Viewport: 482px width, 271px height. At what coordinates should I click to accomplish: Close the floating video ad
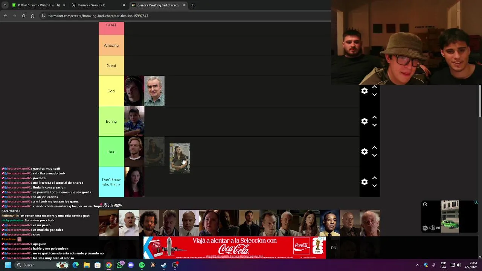pyautogui.click(x=425, y=204)
